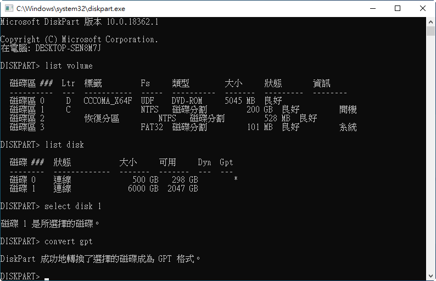
Task: Close the diskpart.exe window
Action: (423, 8)
